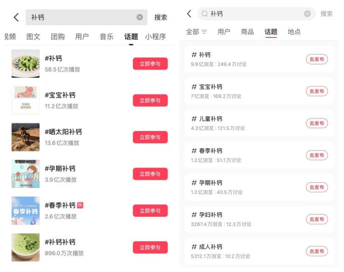Viewport: 344px width, 272px height.
Task: Clear the right search box with X icon
Action: tap(307, 14)
